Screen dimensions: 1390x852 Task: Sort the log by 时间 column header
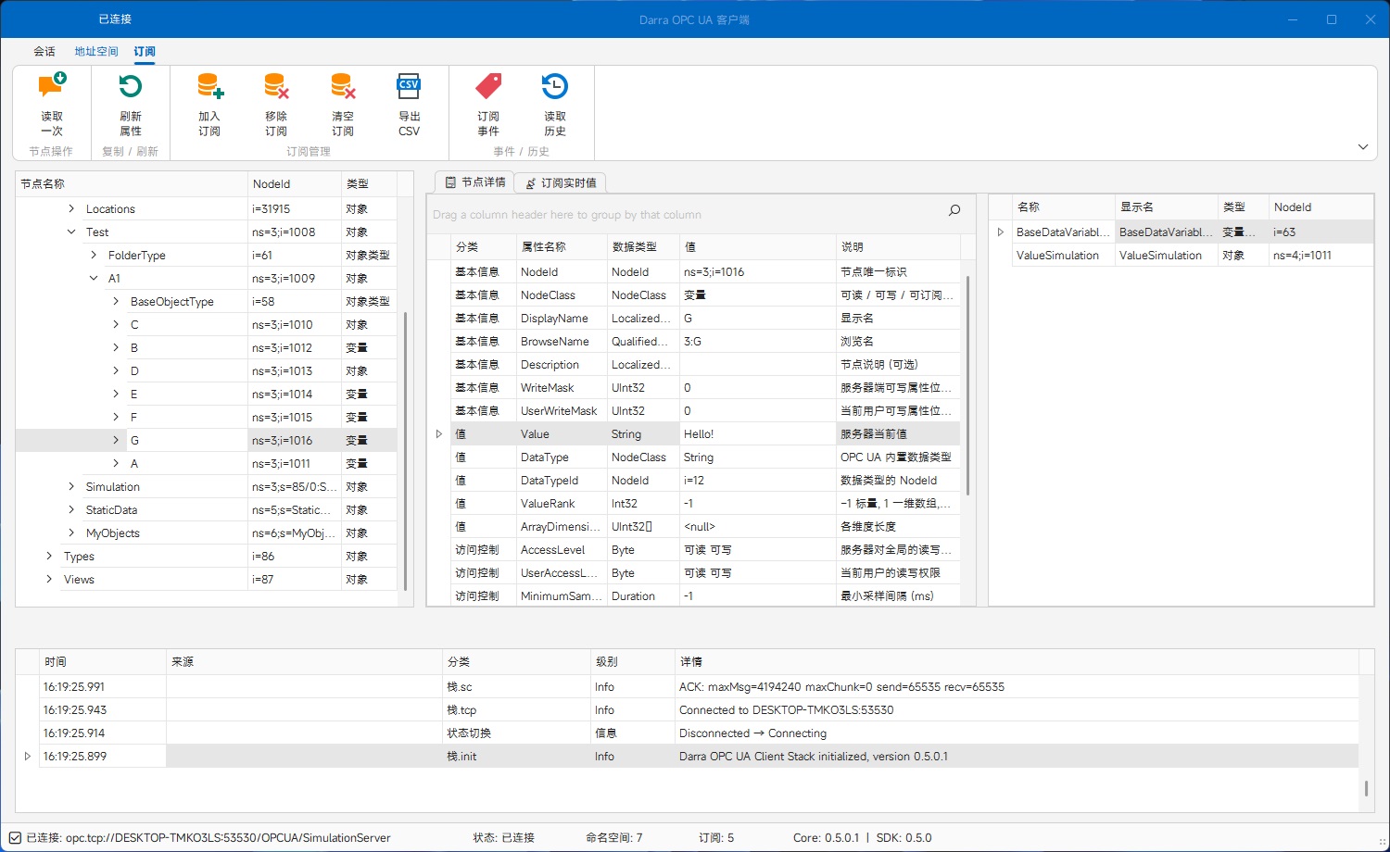(103, 662)
